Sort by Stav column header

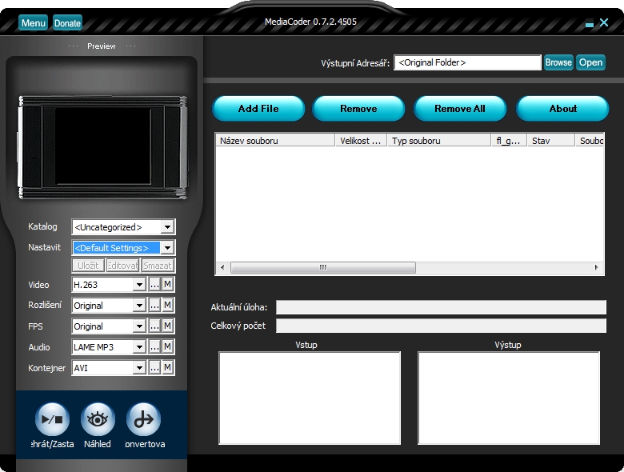(550, 141)
